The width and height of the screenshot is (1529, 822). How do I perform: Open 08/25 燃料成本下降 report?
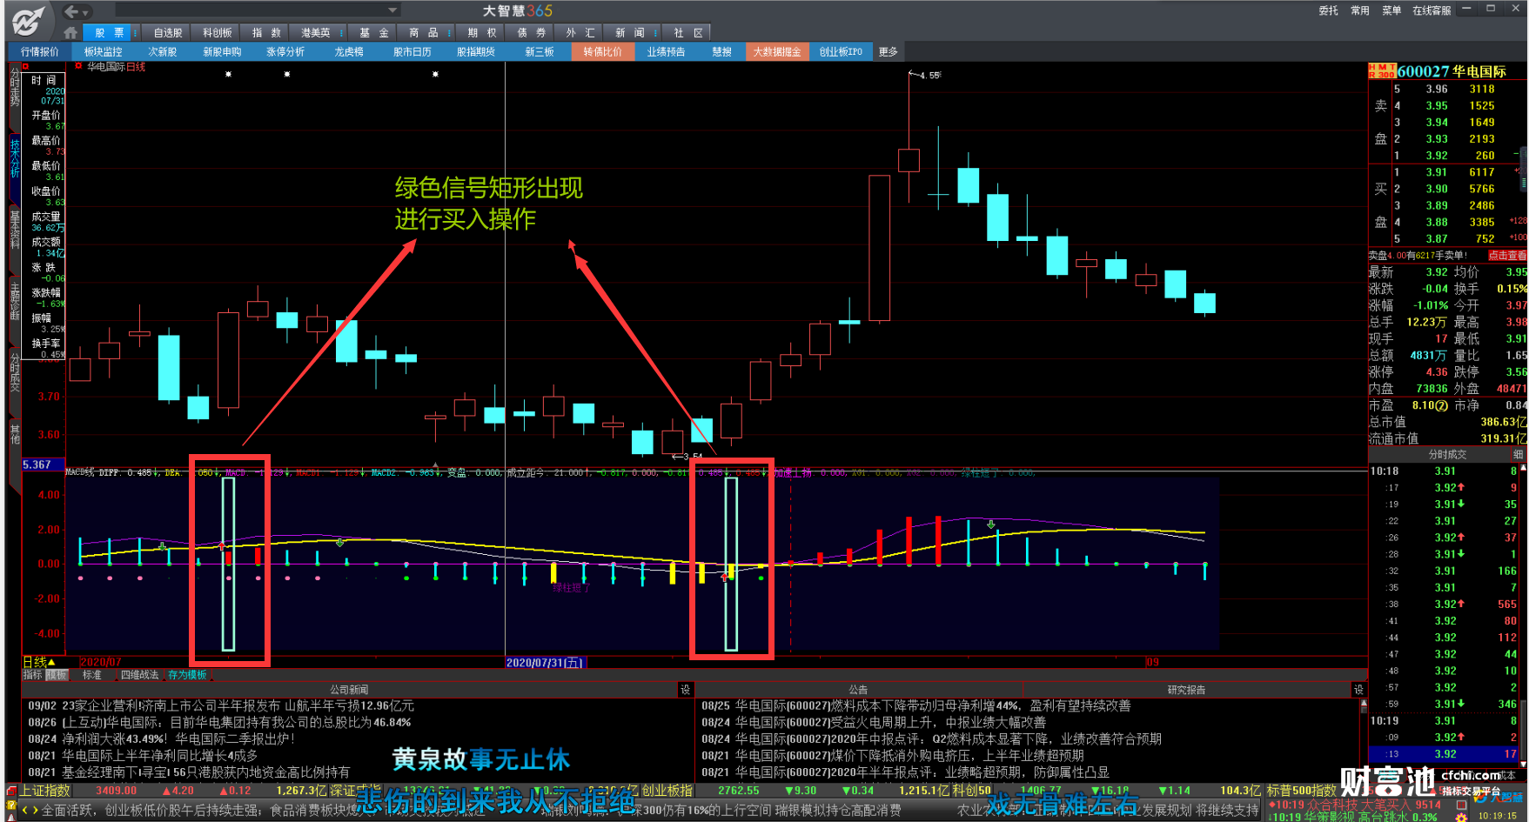916,705
